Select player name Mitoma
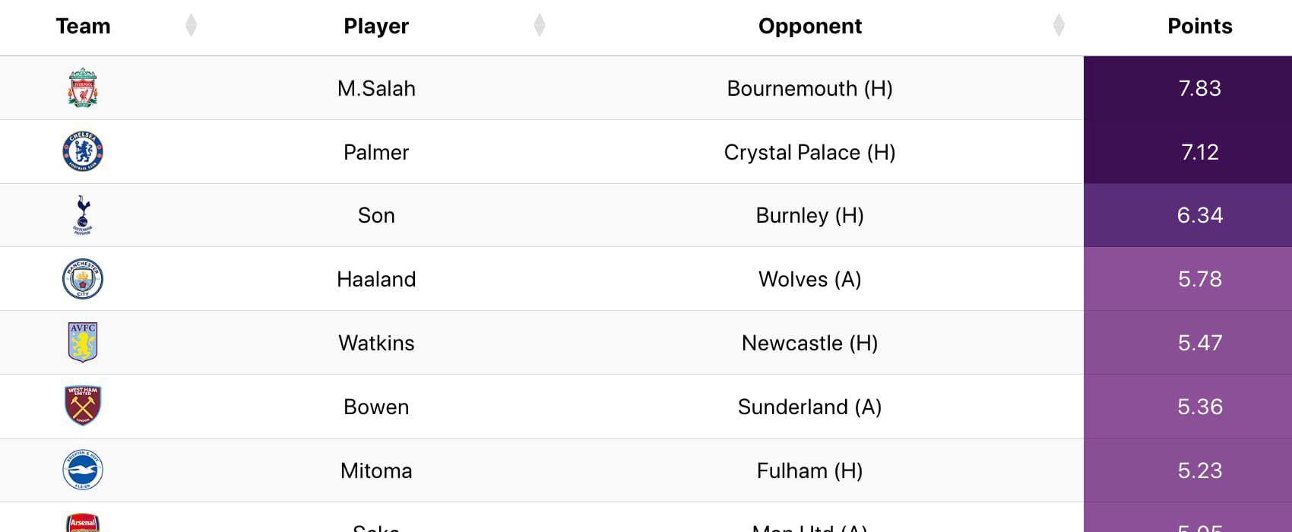1292x532 pixels. tap(376, 470)
